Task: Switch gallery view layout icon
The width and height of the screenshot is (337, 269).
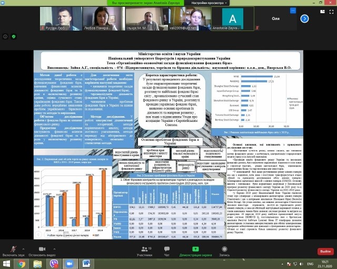Action: point(322,12)
